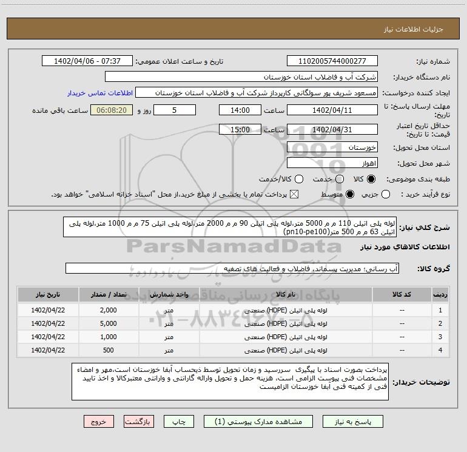Click the کد کالا column header
This screenshot has width=467, height=452.
point(401,295)
